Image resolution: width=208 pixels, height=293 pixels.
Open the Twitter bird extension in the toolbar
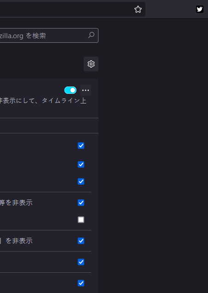[200, 9]
